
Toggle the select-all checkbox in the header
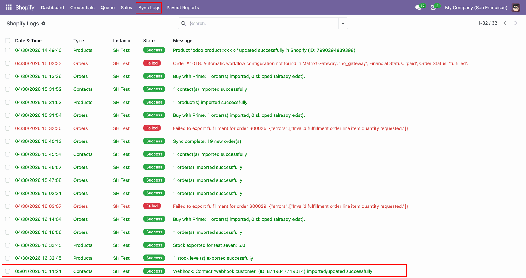click(x=8, y=40)
